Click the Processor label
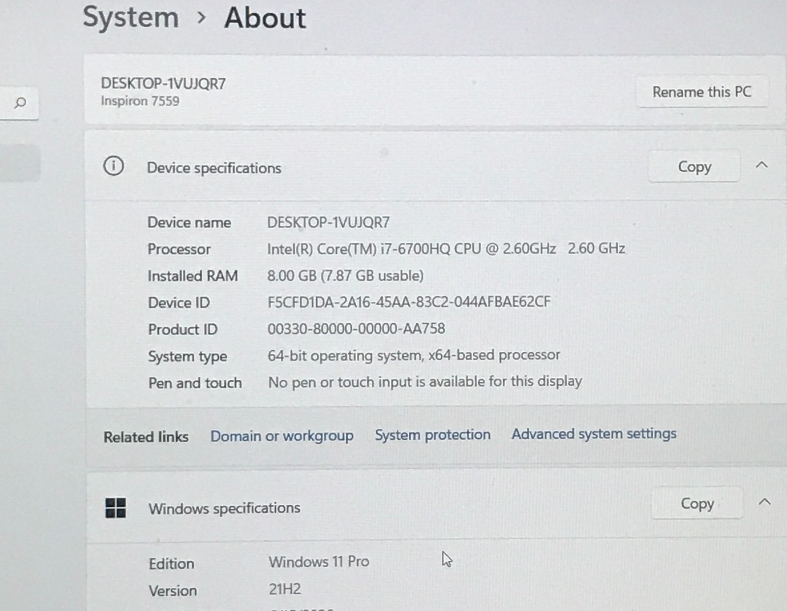The width and height of the screenshot is (787, 611). (x=179, y=249)
